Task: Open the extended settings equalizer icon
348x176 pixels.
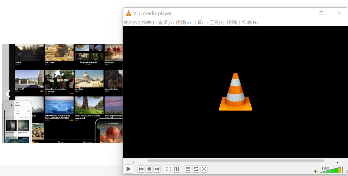Action: 177,169
